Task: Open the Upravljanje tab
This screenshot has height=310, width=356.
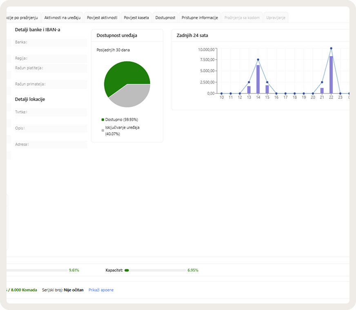Action: click(276, 18)
